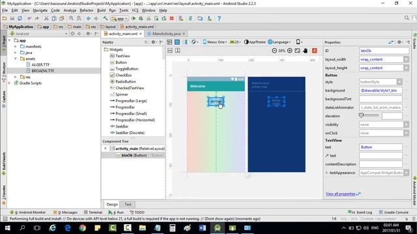This screenshot has width=417, height=234.
Task: Open the Nexus One device dropdown
Action: [x=215, y=42]
